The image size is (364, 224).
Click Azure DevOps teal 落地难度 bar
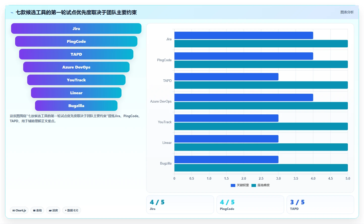tap(261, 106)
